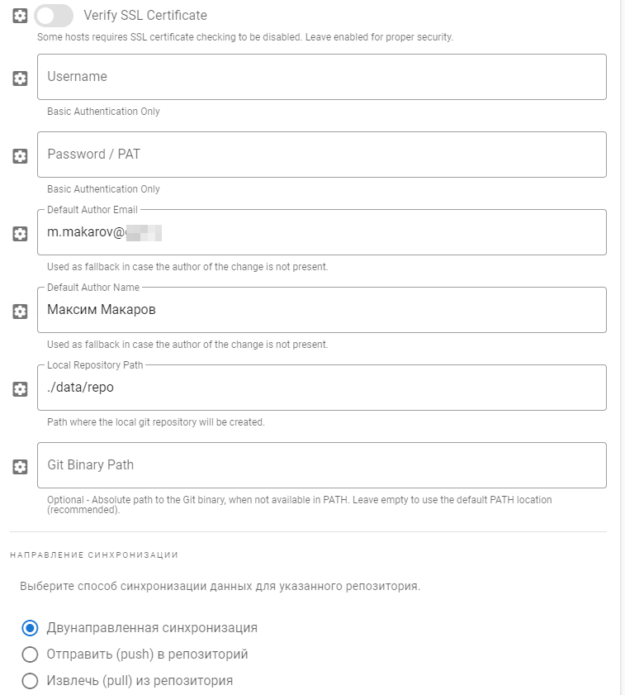The height and width of the screenshot is (695, 625).
Task: Focus the Username input field
Action: (x=322, y=77)
